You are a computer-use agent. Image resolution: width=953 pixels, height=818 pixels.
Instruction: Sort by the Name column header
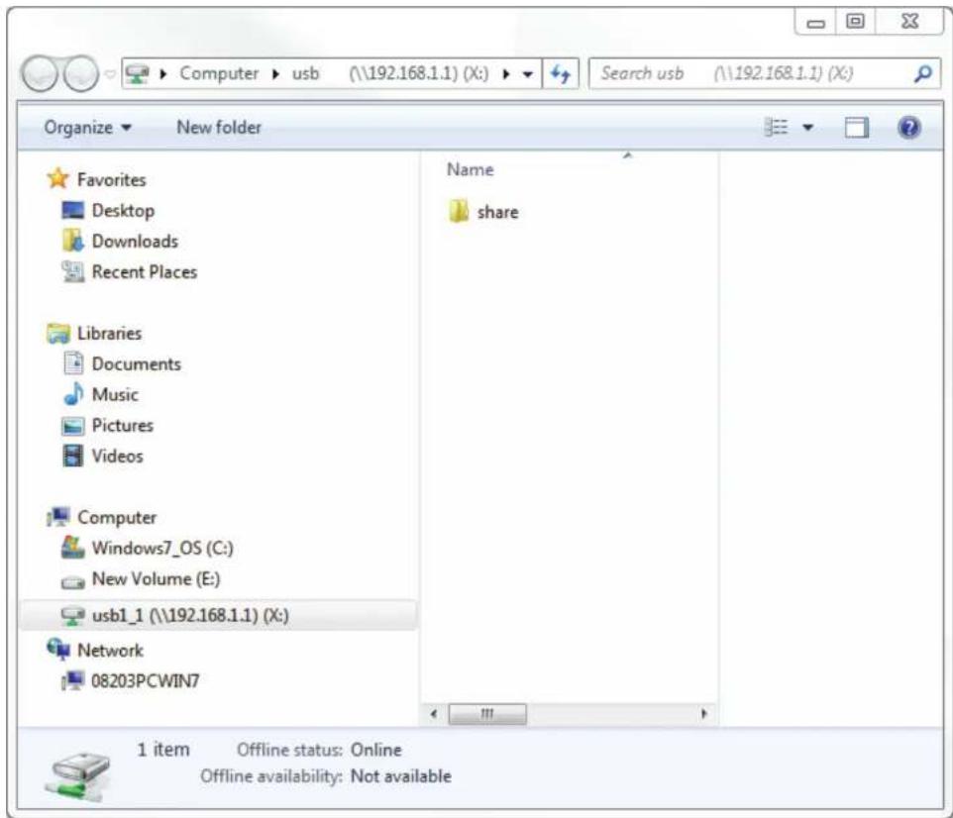point(470,169)
